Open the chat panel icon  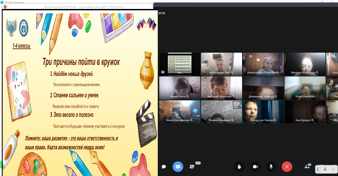pos(164,167)
